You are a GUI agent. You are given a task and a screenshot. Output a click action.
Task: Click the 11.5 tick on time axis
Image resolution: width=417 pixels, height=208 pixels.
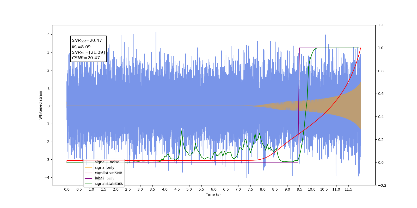(348, 189)
